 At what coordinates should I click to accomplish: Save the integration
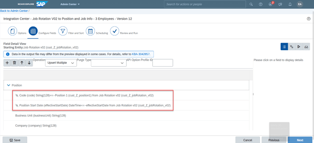(15, 140)
